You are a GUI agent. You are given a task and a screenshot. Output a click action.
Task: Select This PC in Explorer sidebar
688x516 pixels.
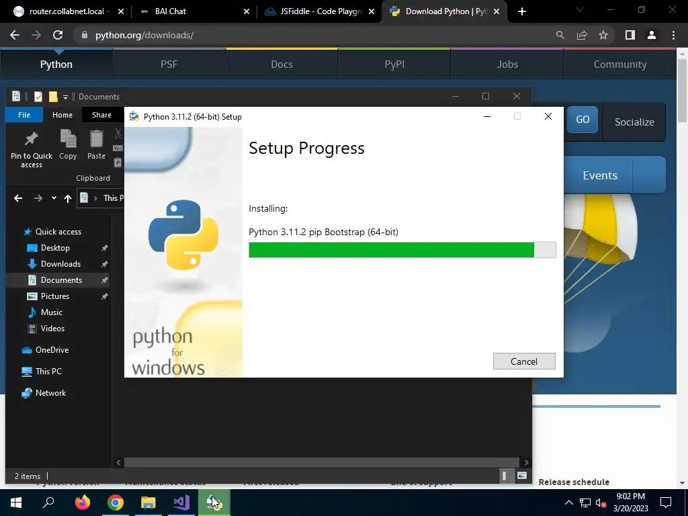coord(48,371)
